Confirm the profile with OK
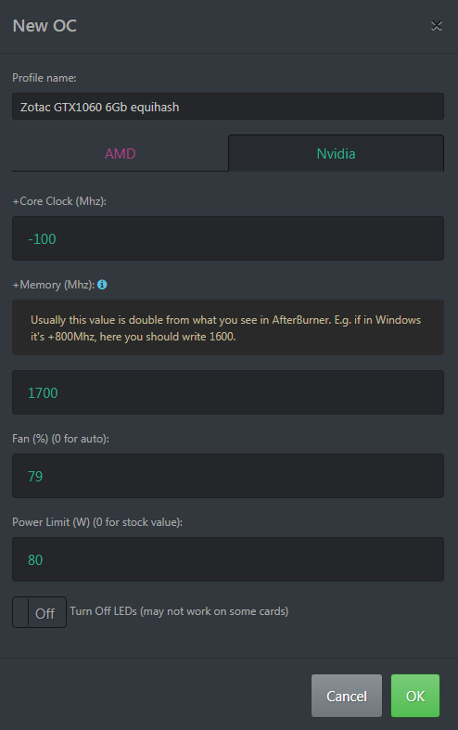This screenshot has width=458, height=730. tap(415, 696)
